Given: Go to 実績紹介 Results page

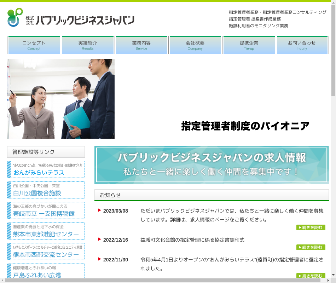Looking at the screenshot, I should pos(88,45).
